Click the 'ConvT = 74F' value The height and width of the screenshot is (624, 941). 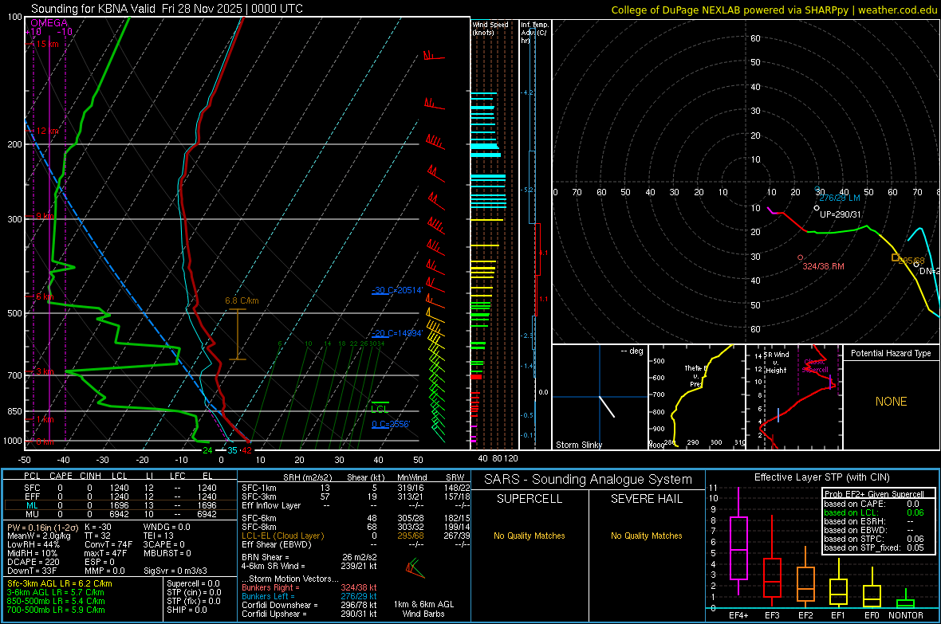pyautogui.click(x=108, y=544)
